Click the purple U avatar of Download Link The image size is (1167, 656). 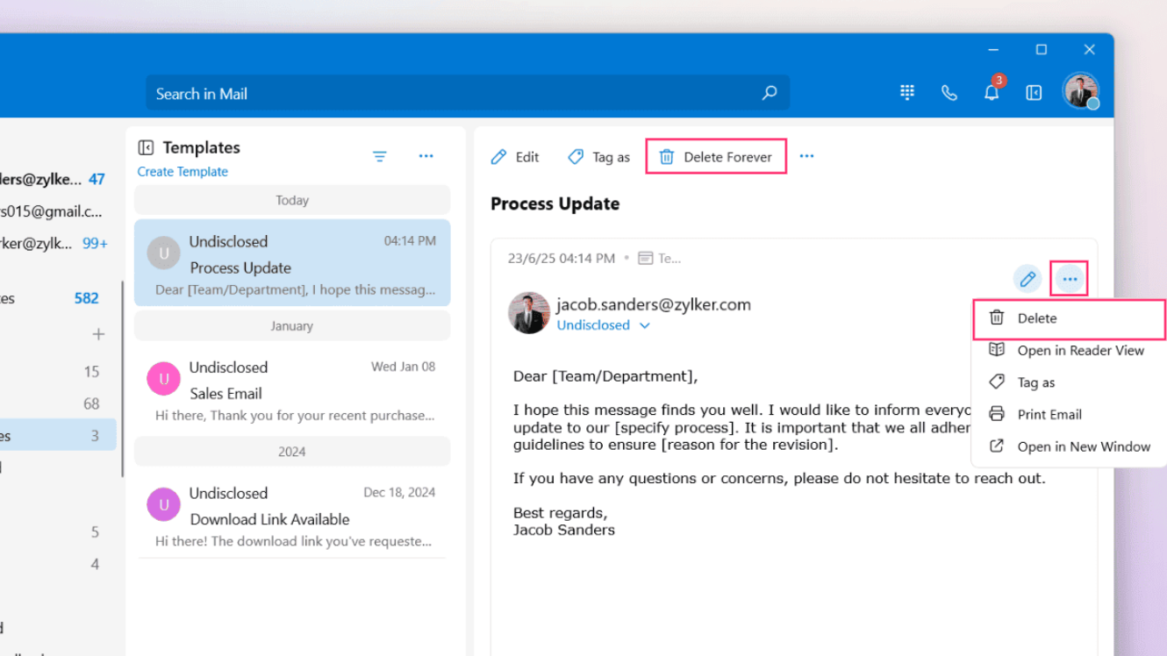click(x=163, y=505)
